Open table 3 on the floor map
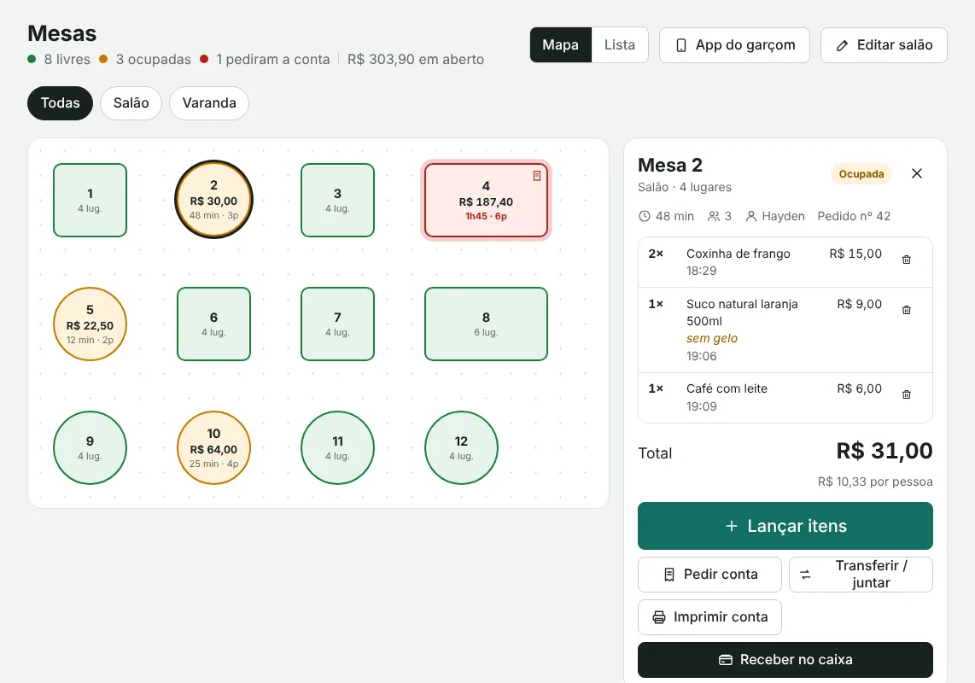The height and width of the screenshot is (683, 975). click(x=337, y=201)
